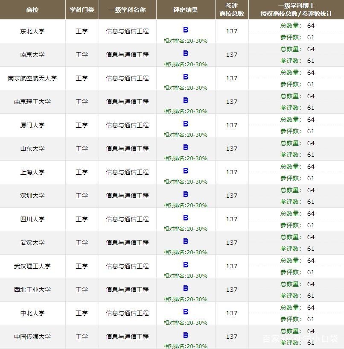The width and height of the screenshot is (344, 349).
Task: Click 相对排名:20-30% for 山东大学
Action: (x=186, y=158)
